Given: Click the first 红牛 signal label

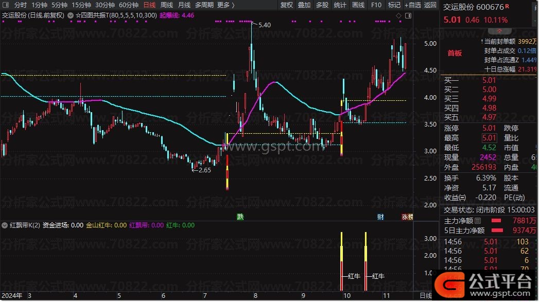Looking at the screenshot, I should pos(354,276).
